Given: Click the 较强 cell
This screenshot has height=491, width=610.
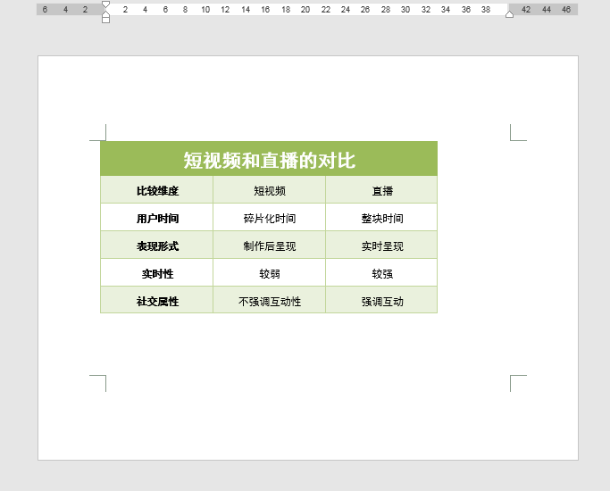Looking at the screenshot, I should click(381, 272).
